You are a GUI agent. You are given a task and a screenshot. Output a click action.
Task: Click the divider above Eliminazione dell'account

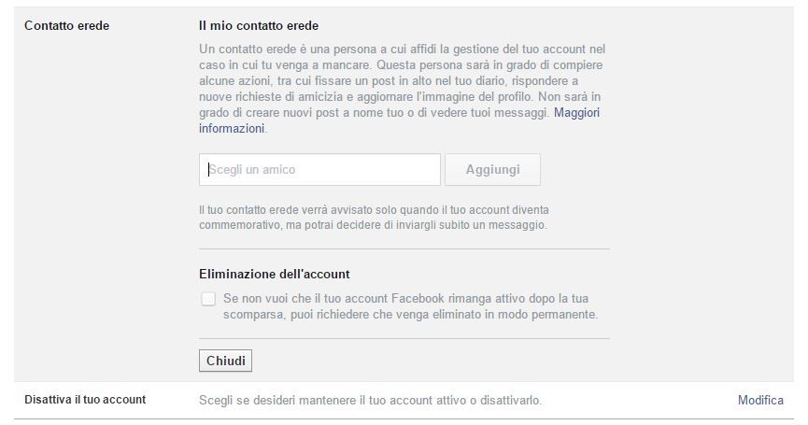pos(404,248)
